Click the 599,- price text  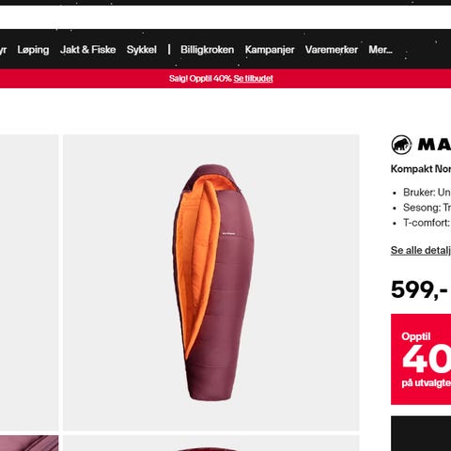pyautogui.click(x=419, y=289)
